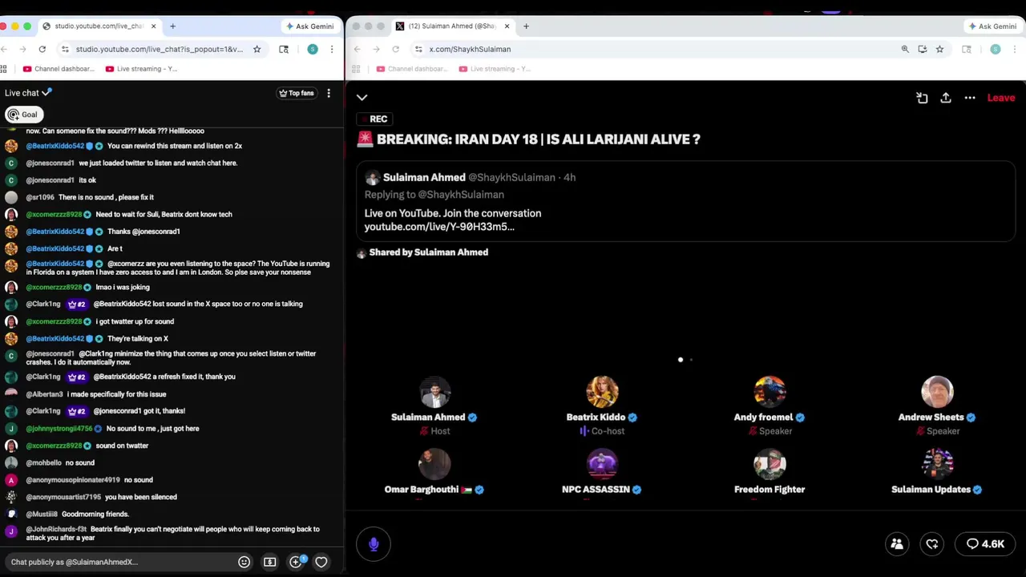This screenshot has height=577, width=1026.
Task: Open a new tab in the X window
Action: 526,26
